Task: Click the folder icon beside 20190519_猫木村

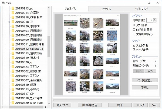Action: pos(13,58)
